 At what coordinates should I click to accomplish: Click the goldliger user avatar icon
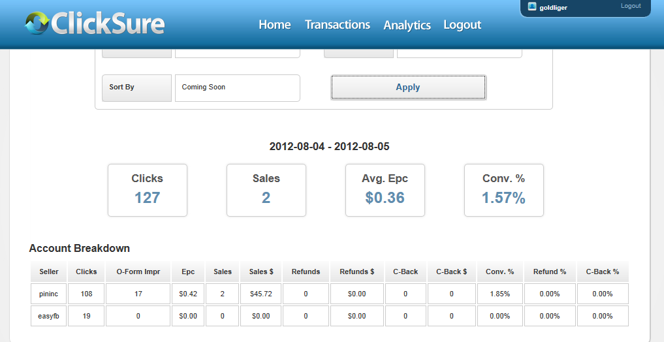click(x=532, y=7)
